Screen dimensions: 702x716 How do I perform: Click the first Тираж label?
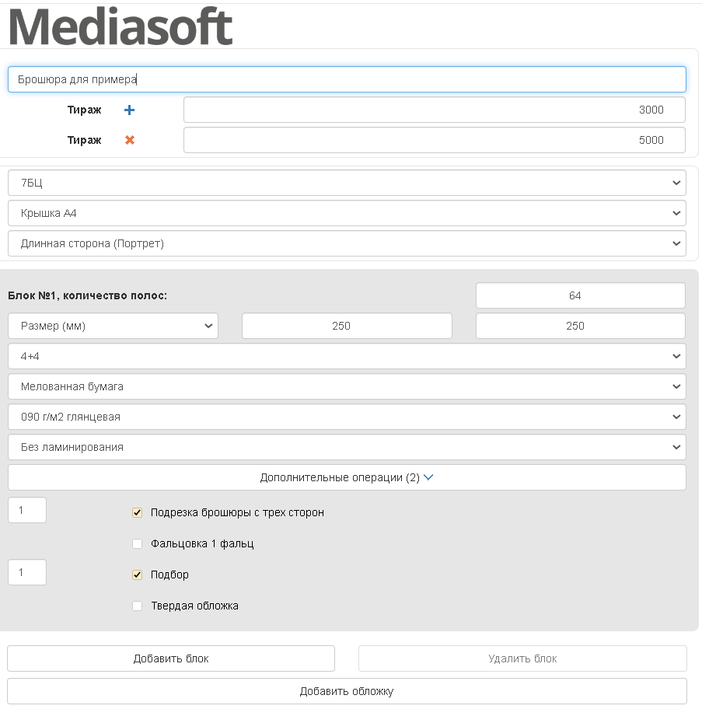[x=85, y=110]
